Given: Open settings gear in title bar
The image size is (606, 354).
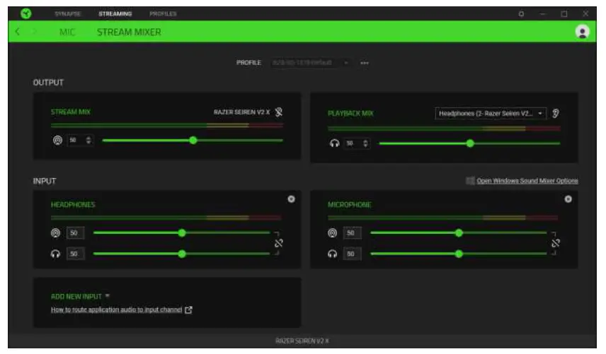Looking at the screenshot, I should (x=521, y=14).
